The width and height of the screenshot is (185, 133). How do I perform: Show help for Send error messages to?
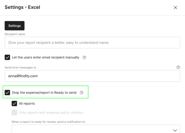point(178,67)
